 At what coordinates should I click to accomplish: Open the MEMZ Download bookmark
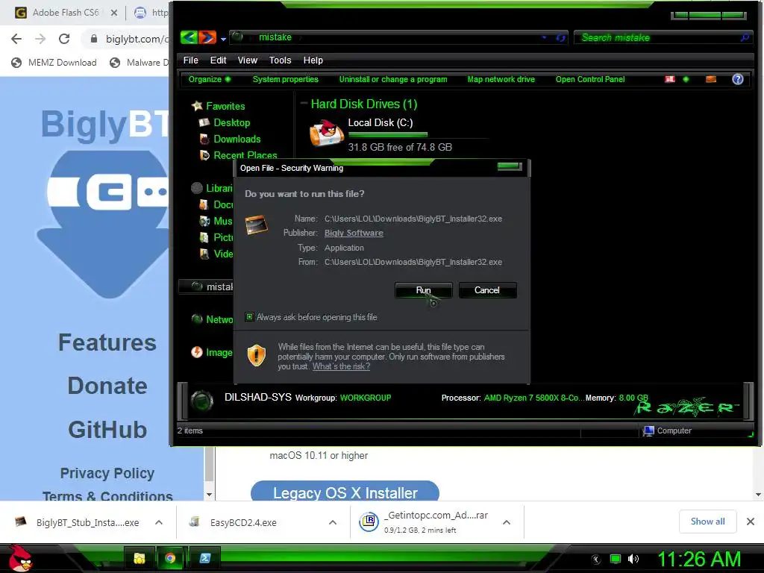[x=54, y=63]
